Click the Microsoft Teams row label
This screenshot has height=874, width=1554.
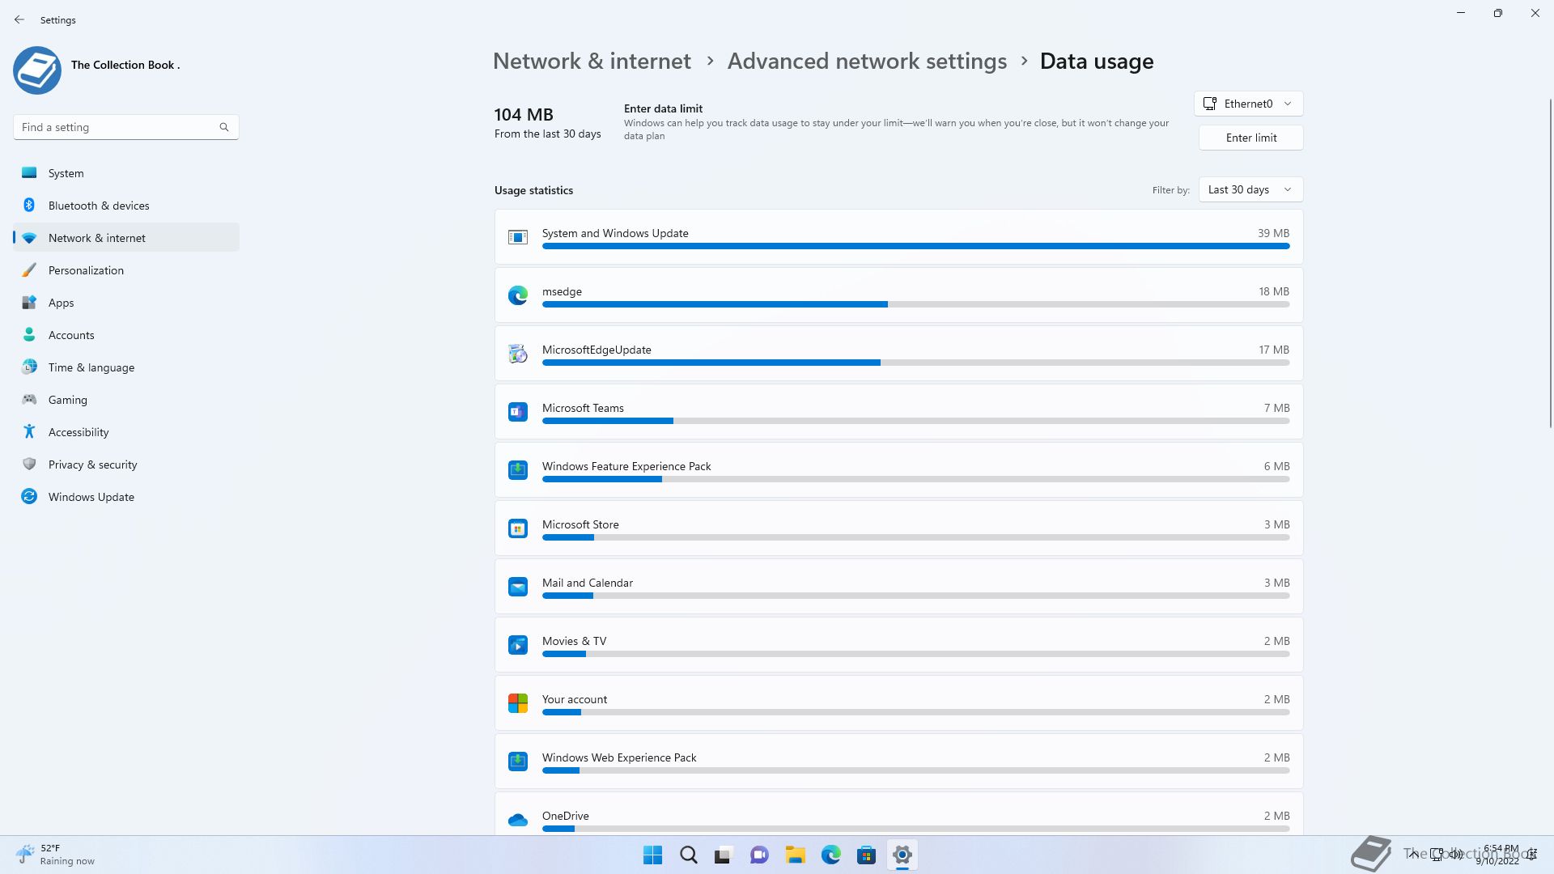click(x=583, y=408)
